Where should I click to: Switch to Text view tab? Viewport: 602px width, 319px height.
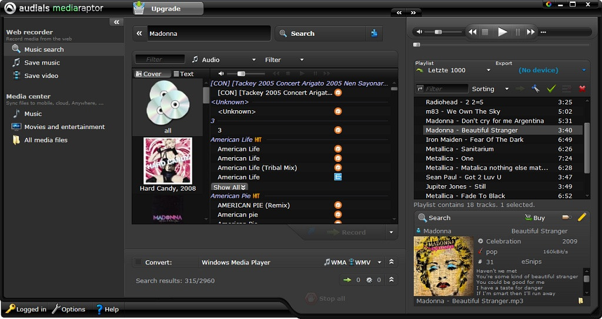(x=183, y=74)
